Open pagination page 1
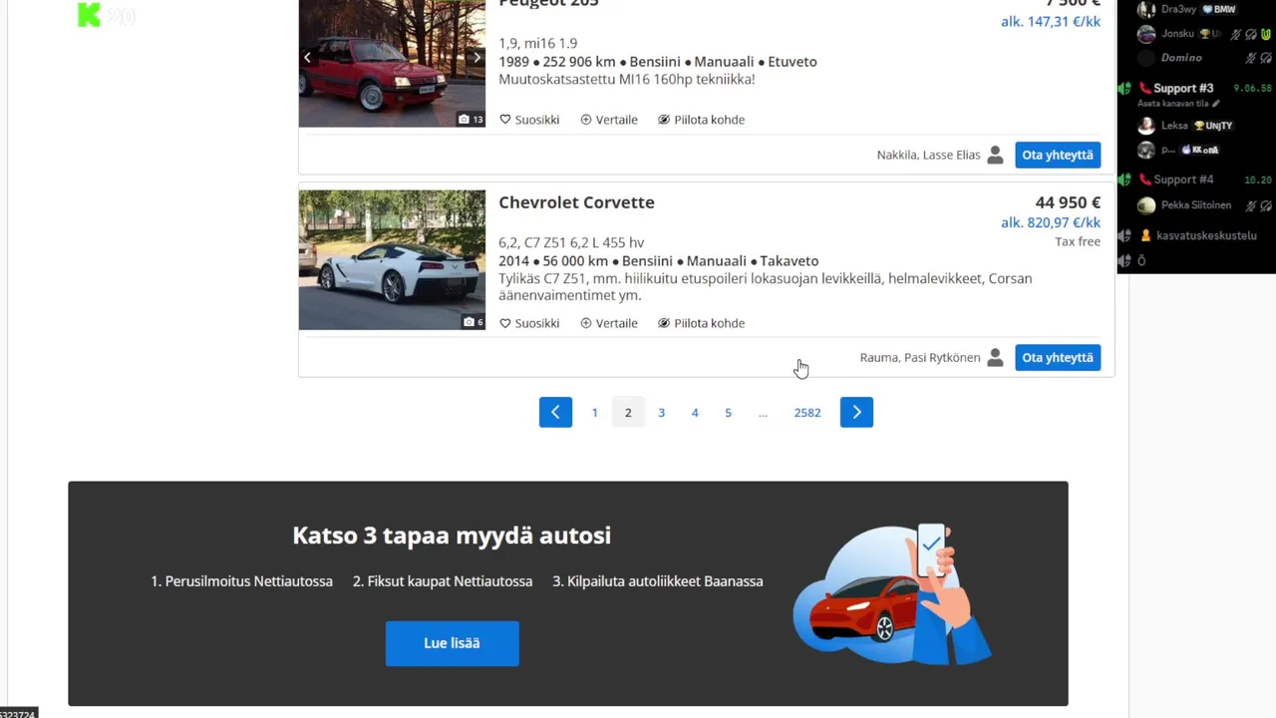The image size is (1276, 718). 595,412
